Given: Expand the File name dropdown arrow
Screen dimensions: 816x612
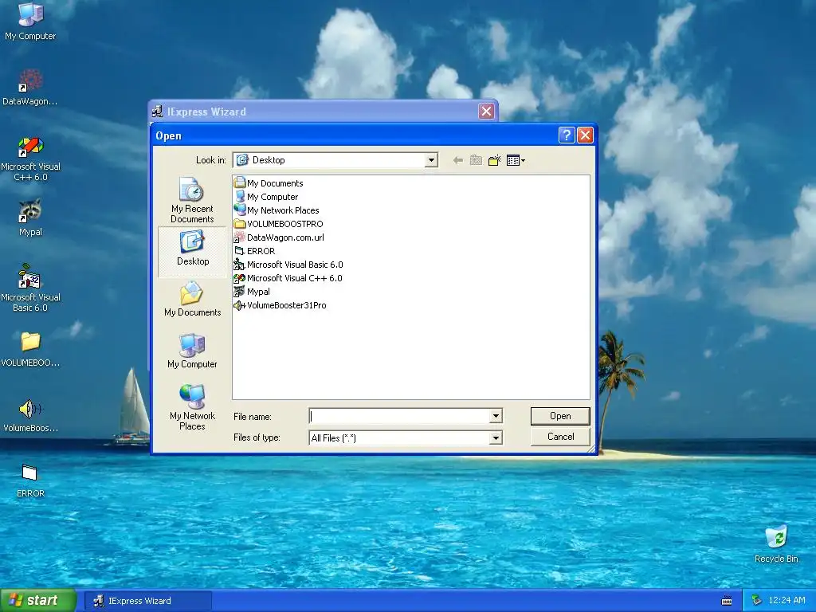Looking at the screenshot, I should 496,416.
